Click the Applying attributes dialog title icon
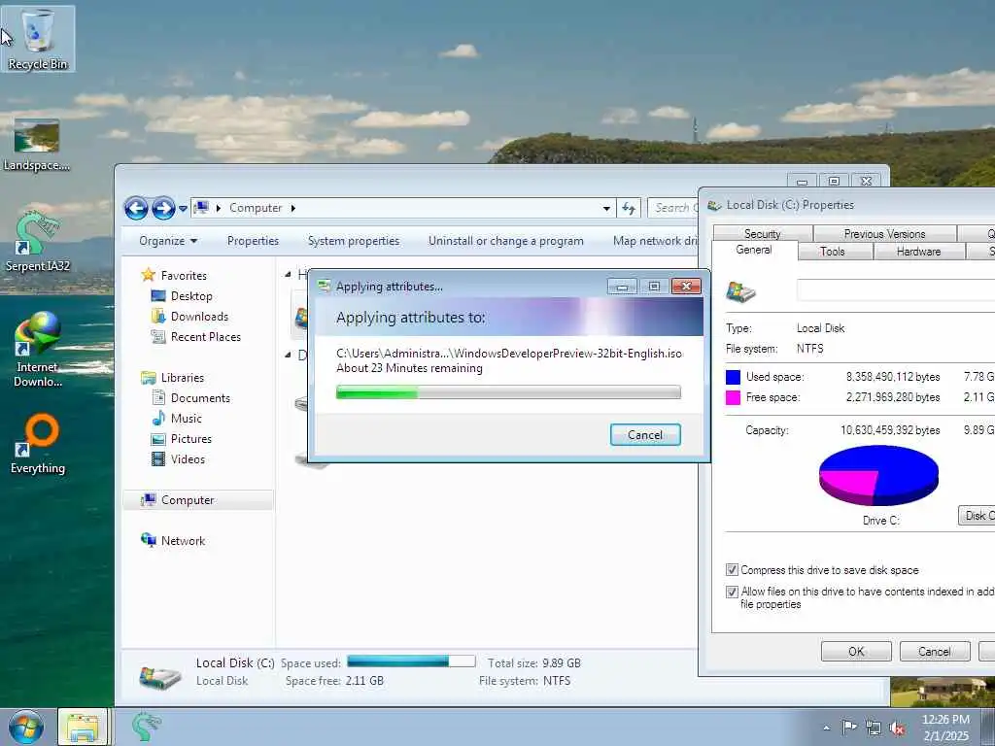 (x=325, y=287)
